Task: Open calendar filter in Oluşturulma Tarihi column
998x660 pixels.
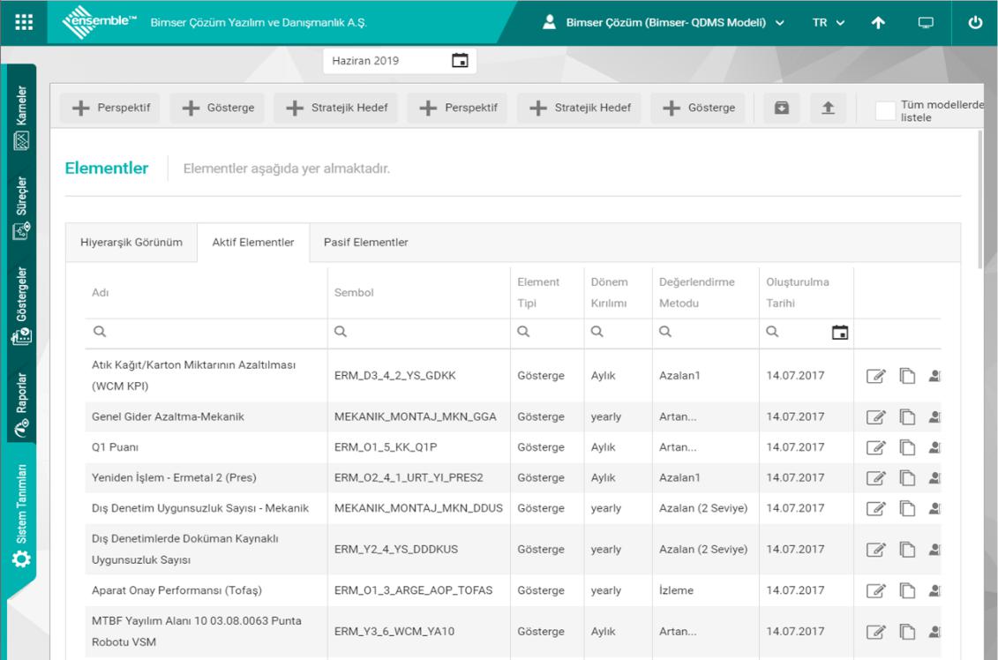Action: [x=840, y=333]
